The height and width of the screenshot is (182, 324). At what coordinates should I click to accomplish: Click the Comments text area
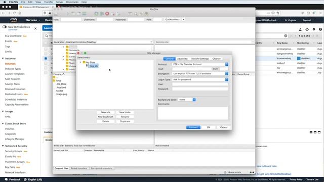193,113
